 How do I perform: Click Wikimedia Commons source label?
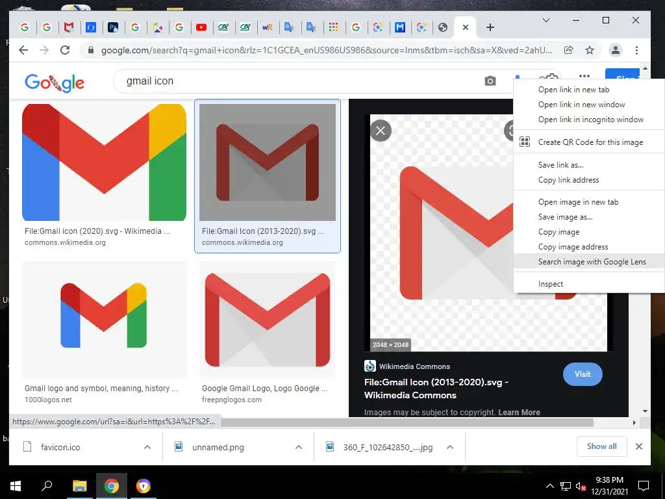pyautogui.click(x=414, y=366)
